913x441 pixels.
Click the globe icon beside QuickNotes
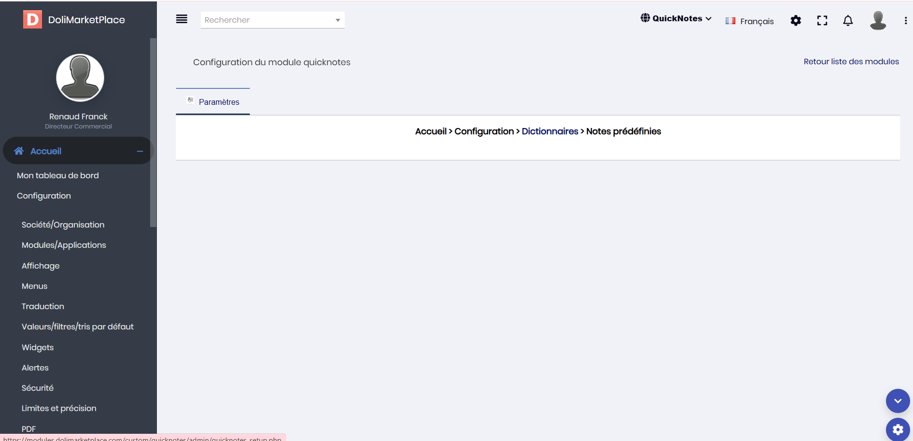tap(645, 18)
